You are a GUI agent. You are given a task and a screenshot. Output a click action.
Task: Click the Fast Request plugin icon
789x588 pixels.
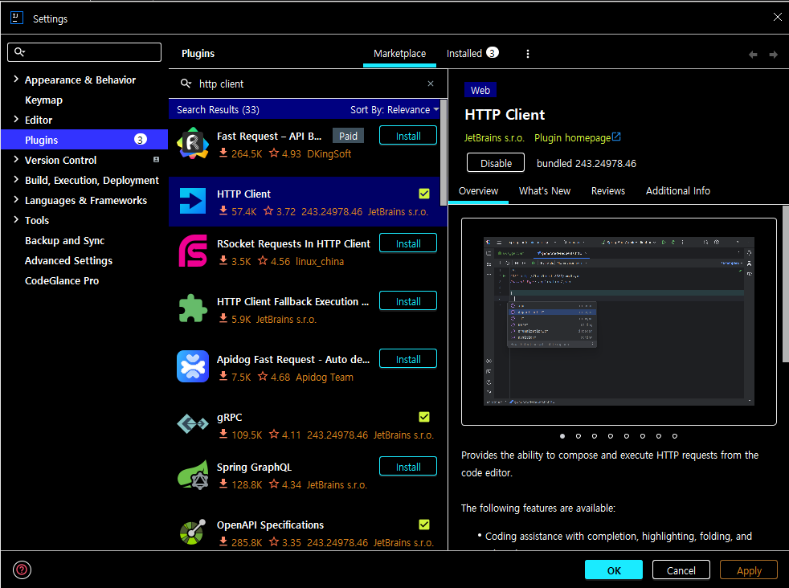pyautogui.click(x=193, y=144)
